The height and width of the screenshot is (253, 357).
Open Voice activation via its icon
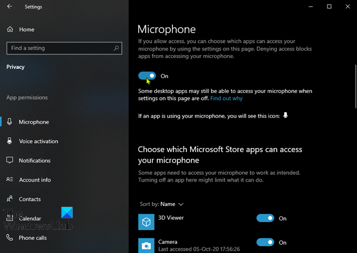point(9,141)
